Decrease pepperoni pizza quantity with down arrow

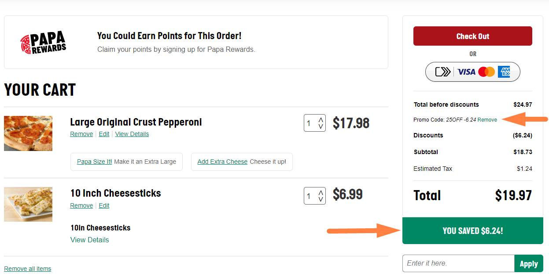point(321,126)
